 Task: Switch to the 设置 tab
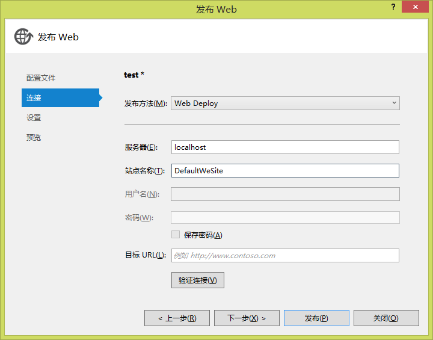pyautogui.click(x=34, y=118)
